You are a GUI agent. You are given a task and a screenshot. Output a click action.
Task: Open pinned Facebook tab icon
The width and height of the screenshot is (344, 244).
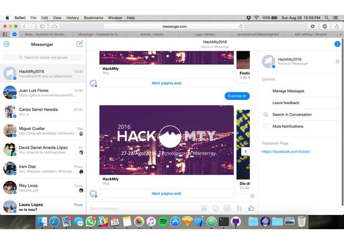[5, 35]
